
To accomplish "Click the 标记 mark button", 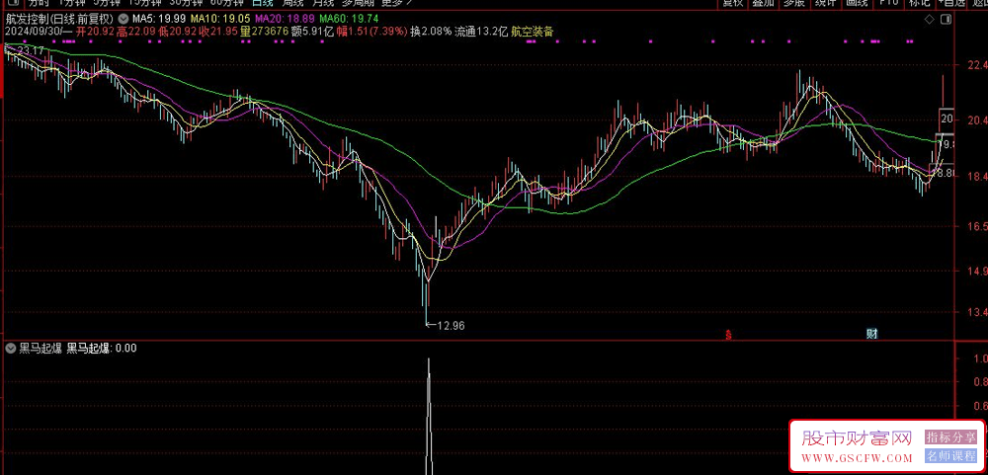I will (919, 3).
